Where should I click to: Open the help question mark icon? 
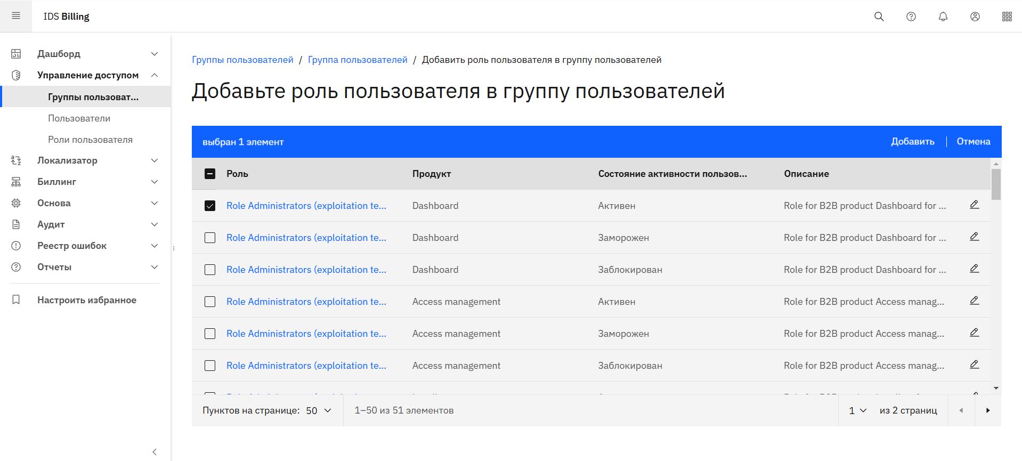(911, 17)
